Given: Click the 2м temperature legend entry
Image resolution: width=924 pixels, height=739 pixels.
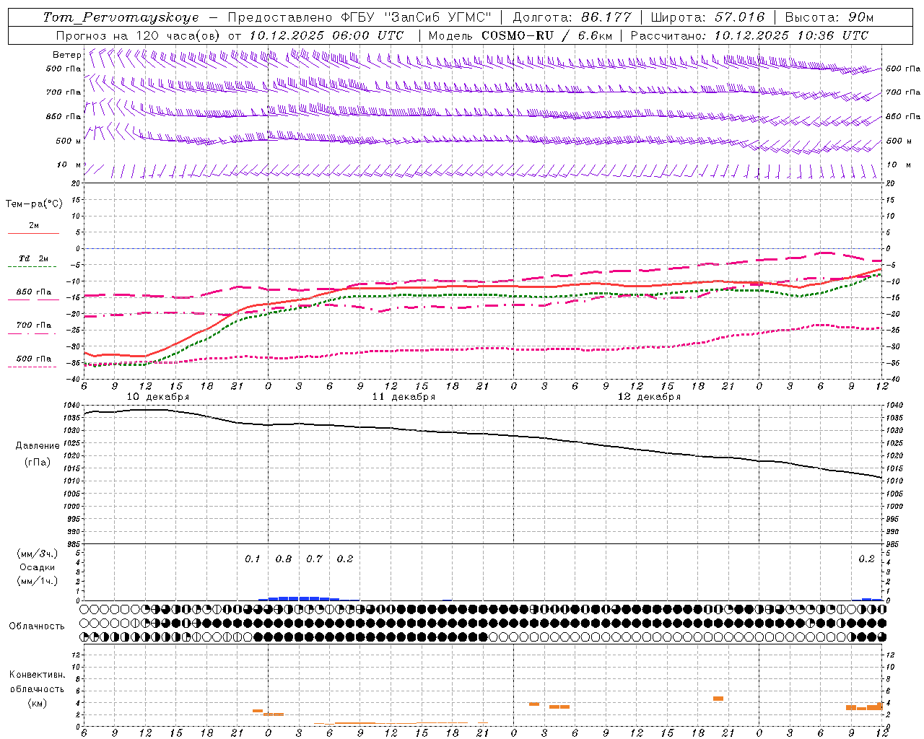Looking at the screenshot, I should (x=34, y=226).
